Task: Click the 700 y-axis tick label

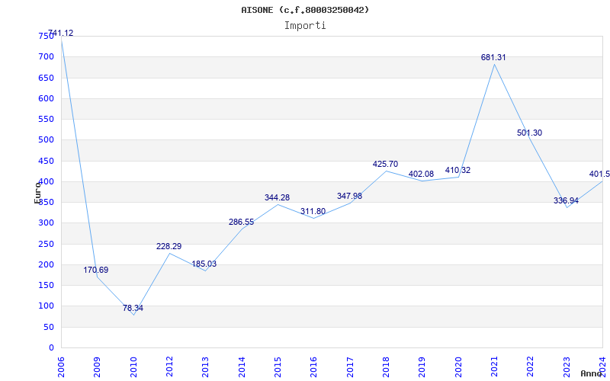Action: coord(46,56)
